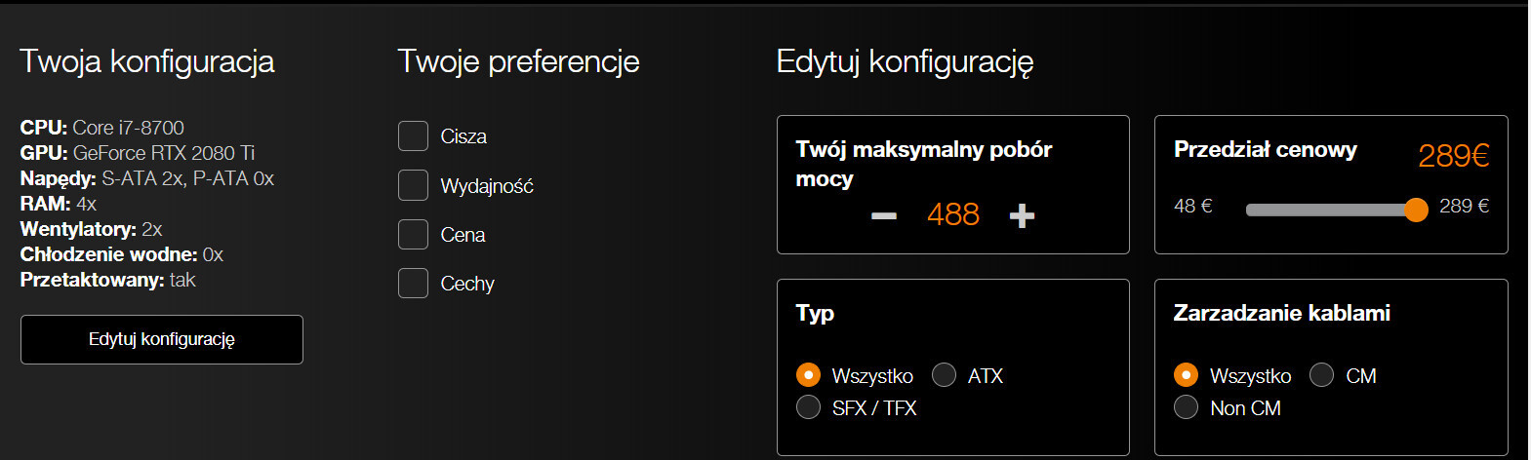
Task: Select SFX / TFX type option
Action: point(808,407)
